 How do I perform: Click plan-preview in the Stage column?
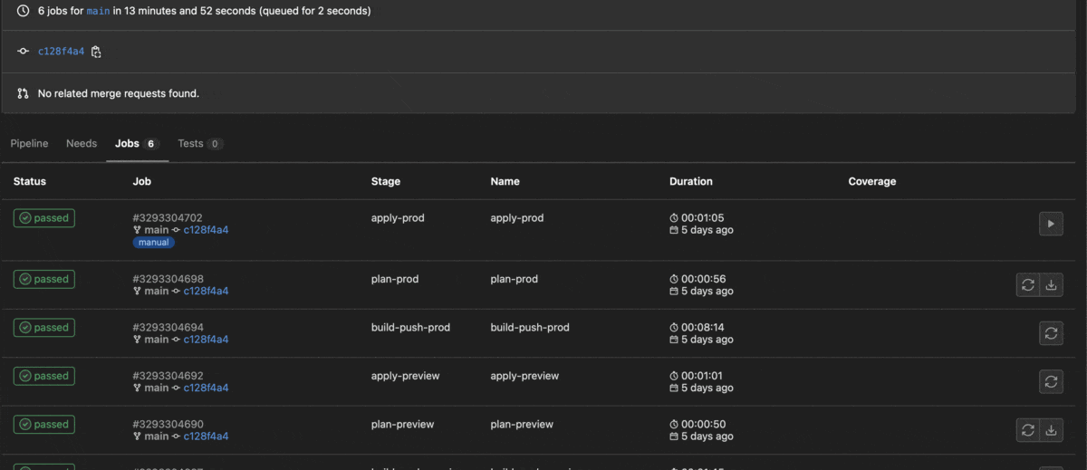click(402, 424)
